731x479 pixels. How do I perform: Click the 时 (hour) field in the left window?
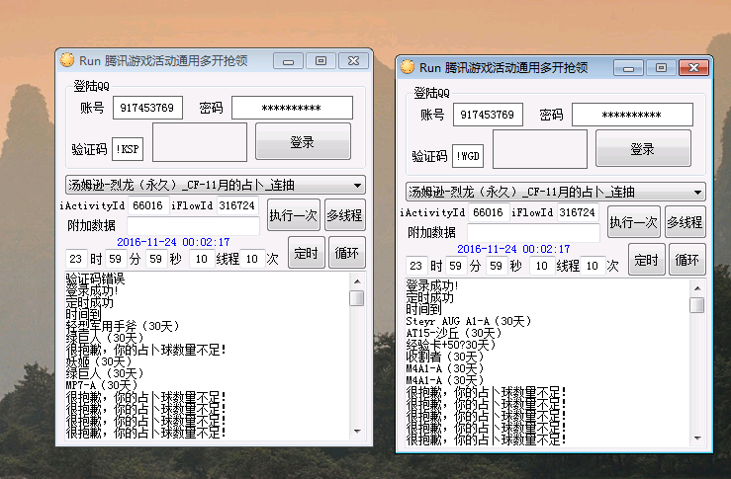click(x=76, y=259)
